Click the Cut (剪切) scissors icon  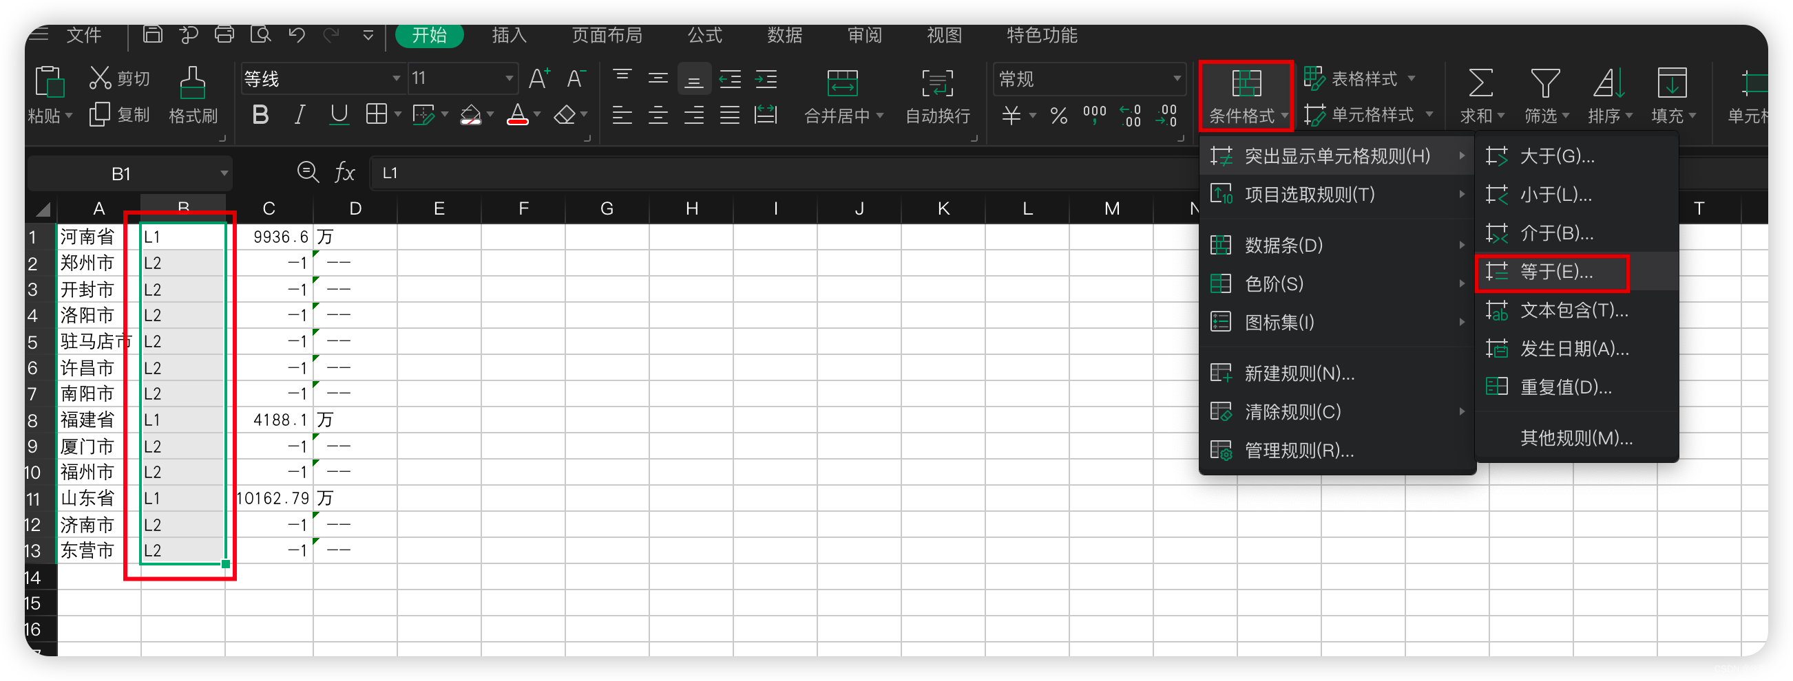[x=100, y=78]
